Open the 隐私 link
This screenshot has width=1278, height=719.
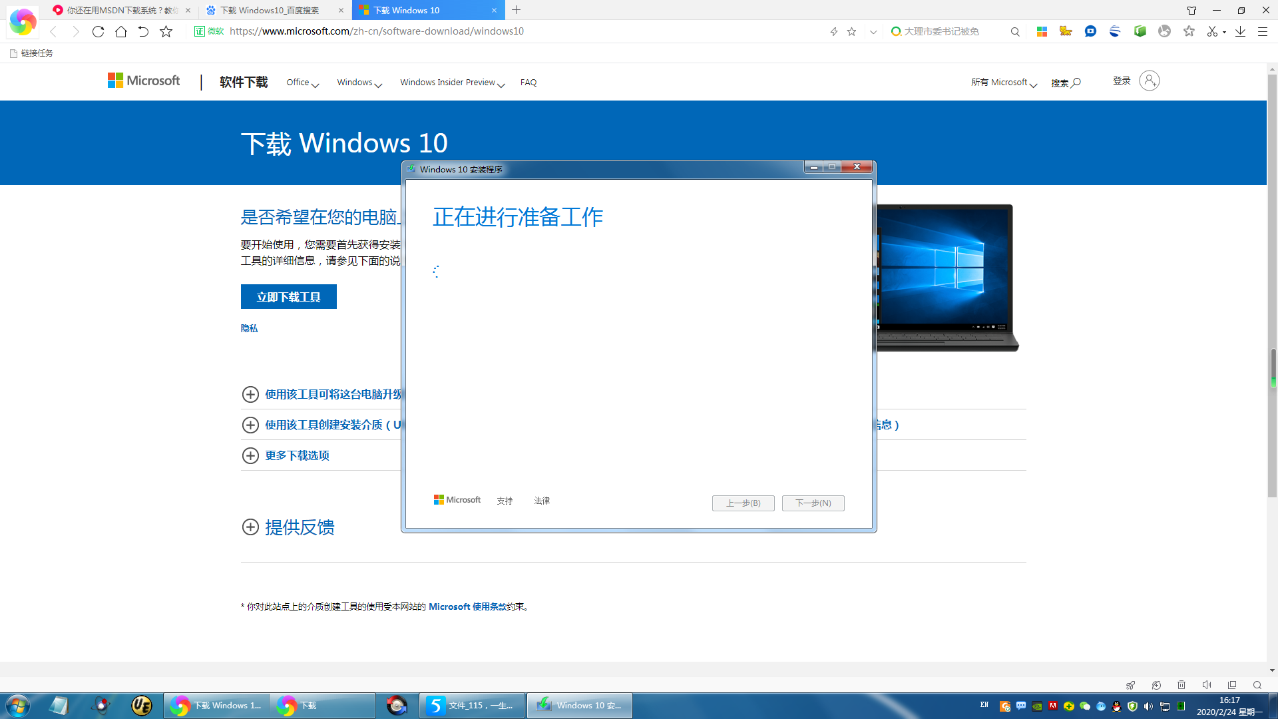pos(249,328)
